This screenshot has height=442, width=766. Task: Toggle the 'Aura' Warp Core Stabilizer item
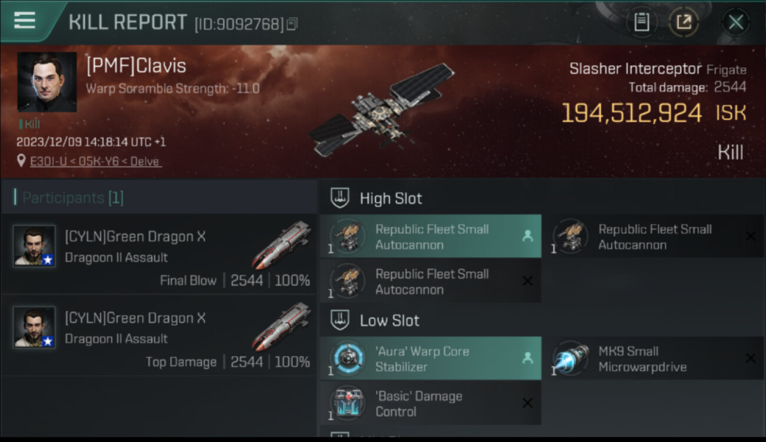click(431, 358)
